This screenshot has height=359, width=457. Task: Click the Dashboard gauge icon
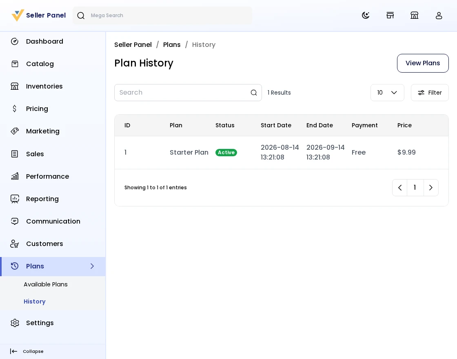(15, 41)
